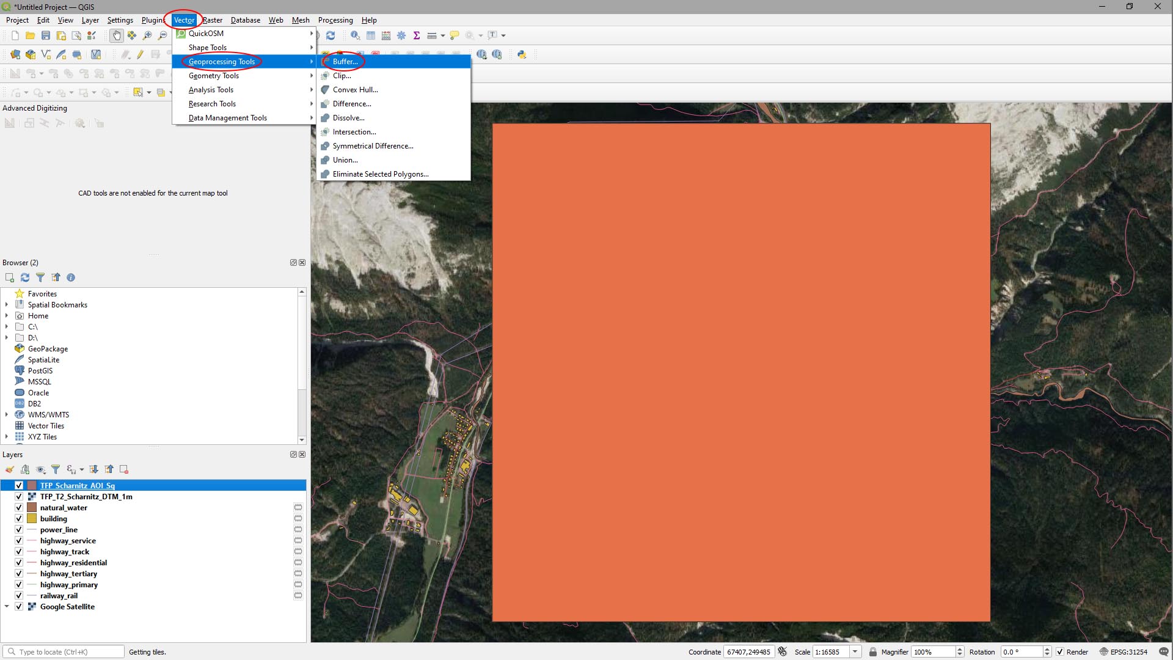The width and height of the screenshot is (1173, 660).
Task: Uncheck the building layer checkbox
Action: point(19,518)
